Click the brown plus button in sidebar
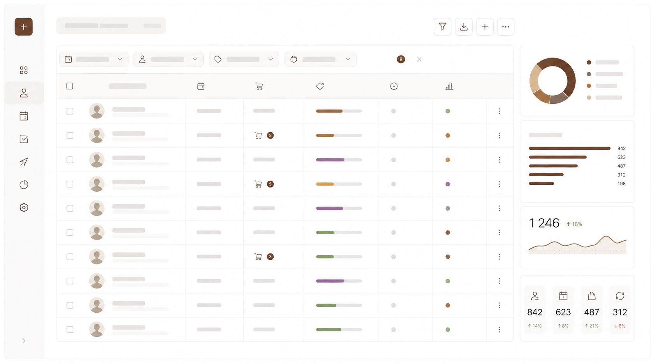Image resolution: width=654 pixels, height=364 pixels. click(24, 27)
